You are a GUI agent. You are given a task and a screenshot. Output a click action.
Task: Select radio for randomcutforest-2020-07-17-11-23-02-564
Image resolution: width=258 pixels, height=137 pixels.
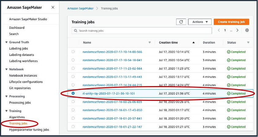pos(73,68)
